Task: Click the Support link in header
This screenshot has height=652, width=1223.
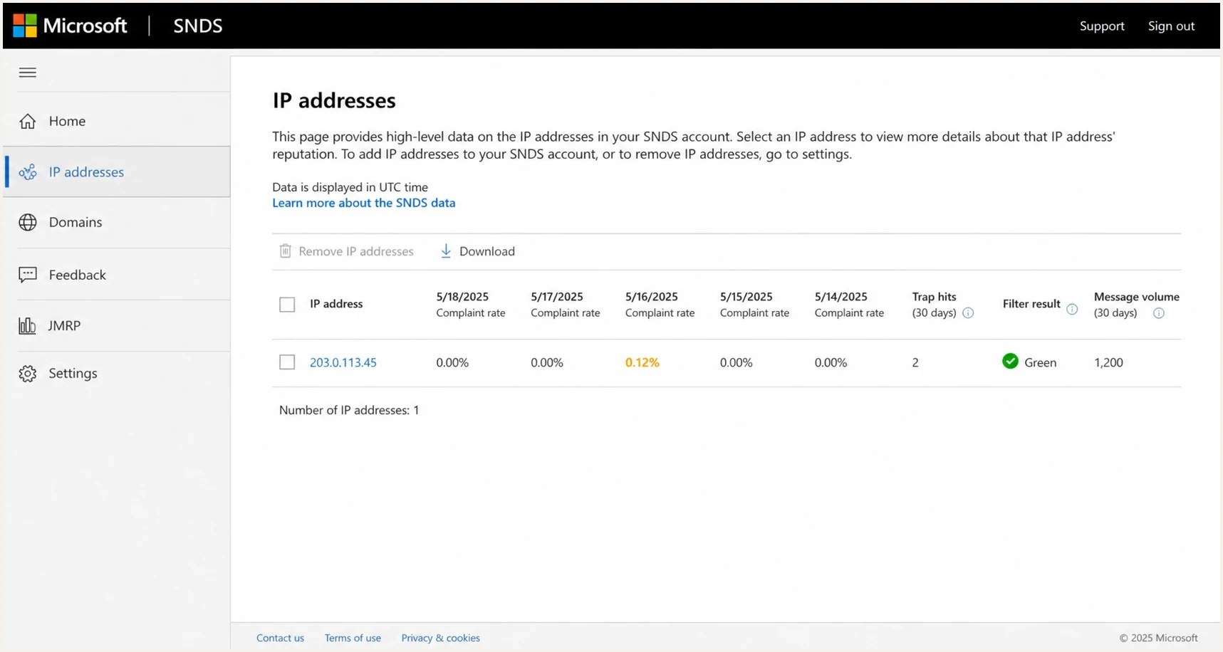Action: tap(1102, 26)
